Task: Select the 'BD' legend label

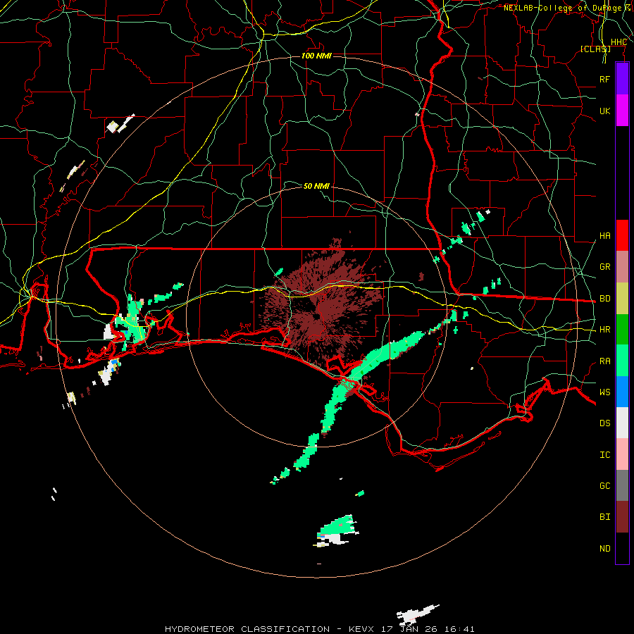Action: (604, 299)
